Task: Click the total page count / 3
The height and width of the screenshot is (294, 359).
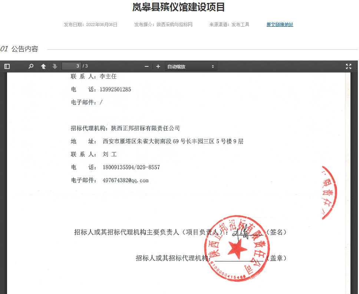Action: 85,66
